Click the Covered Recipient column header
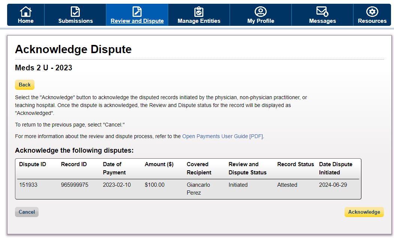The width and height of the screenshot is (394, 238). pos(199,168)
